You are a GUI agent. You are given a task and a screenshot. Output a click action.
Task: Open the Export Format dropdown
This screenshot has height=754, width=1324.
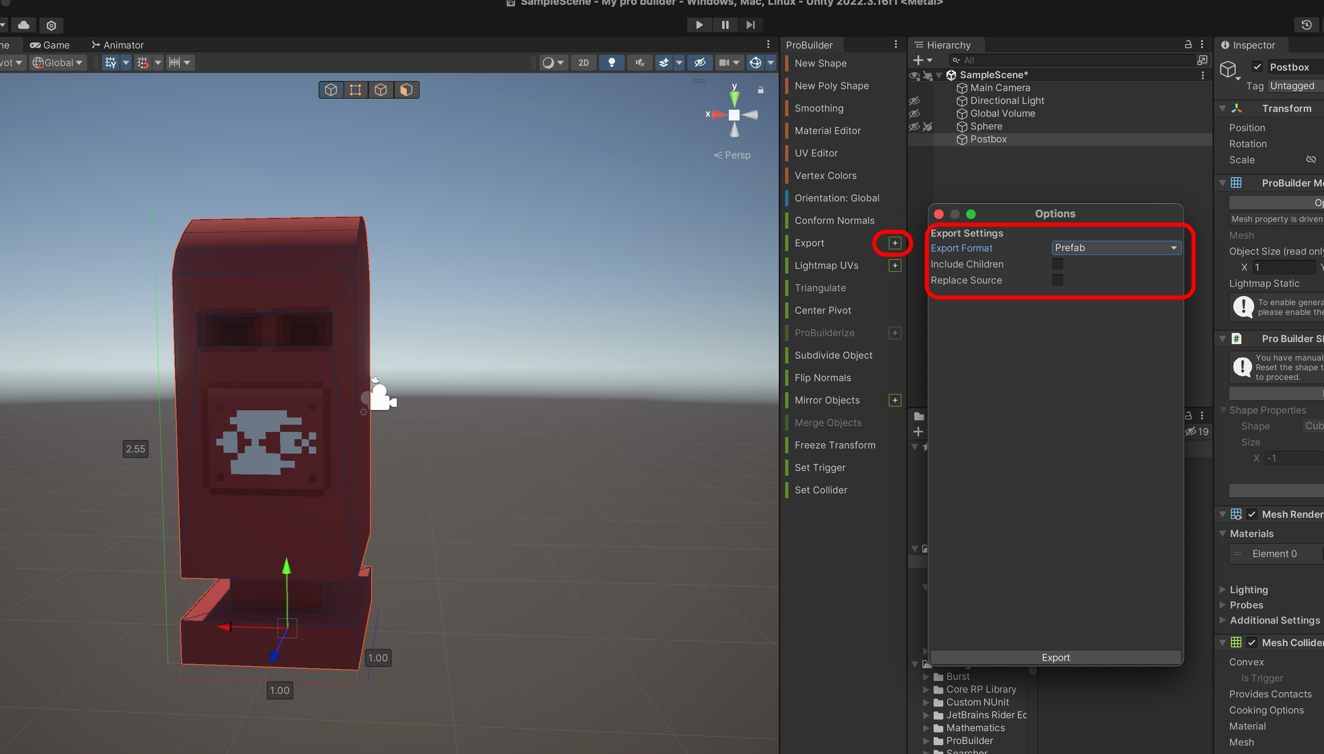tap(1116, 248)
